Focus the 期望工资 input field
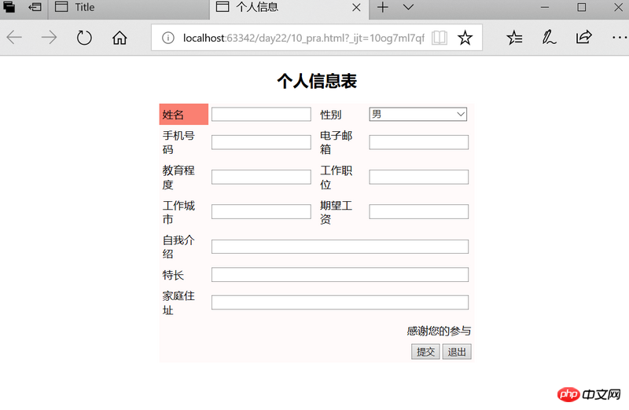Screen dimensions: 629x410 click(419, 211)
